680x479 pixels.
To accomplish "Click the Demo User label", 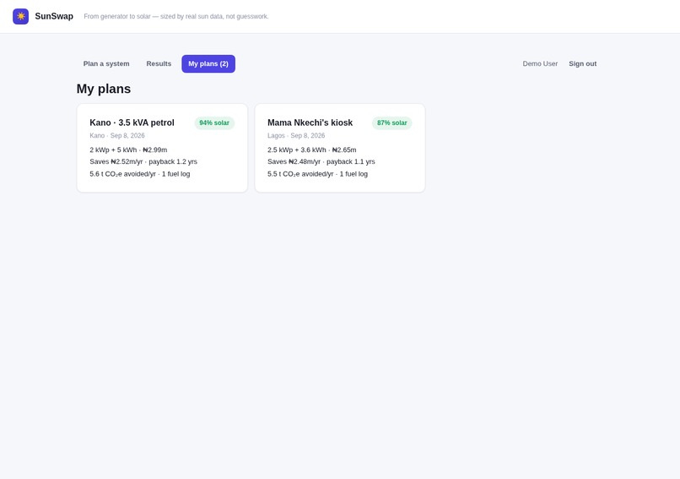I will 540,64.
